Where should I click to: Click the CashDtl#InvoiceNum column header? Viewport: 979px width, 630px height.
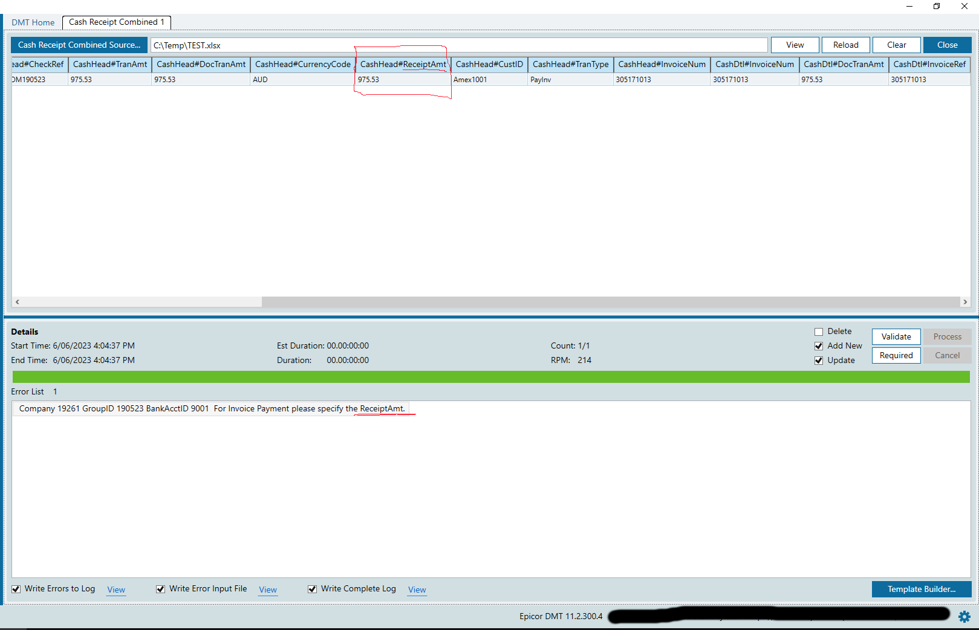point(754,64)
